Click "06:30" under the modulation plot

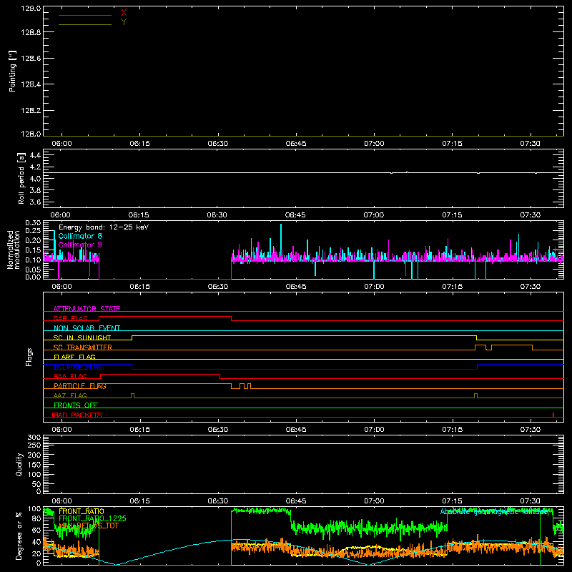tap(218, 287)
